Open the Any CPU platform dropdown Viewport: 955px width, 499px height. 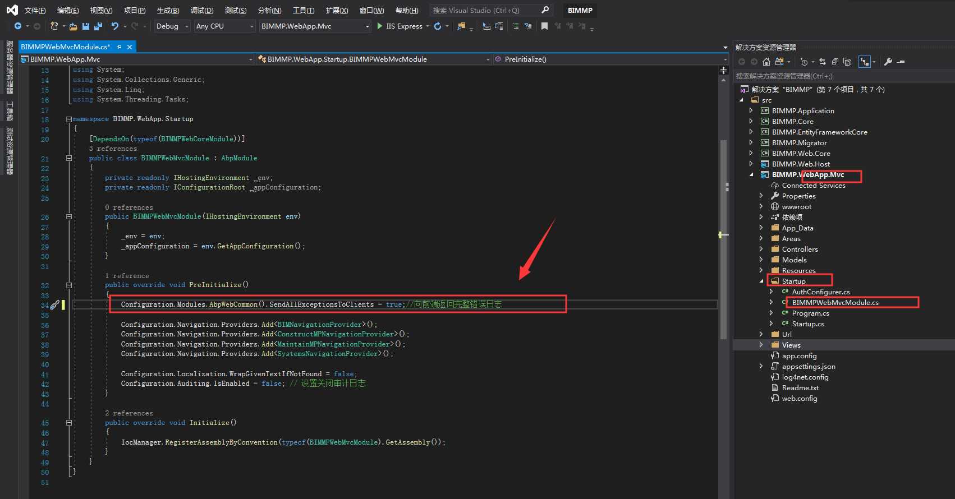(x=225, y=26)
